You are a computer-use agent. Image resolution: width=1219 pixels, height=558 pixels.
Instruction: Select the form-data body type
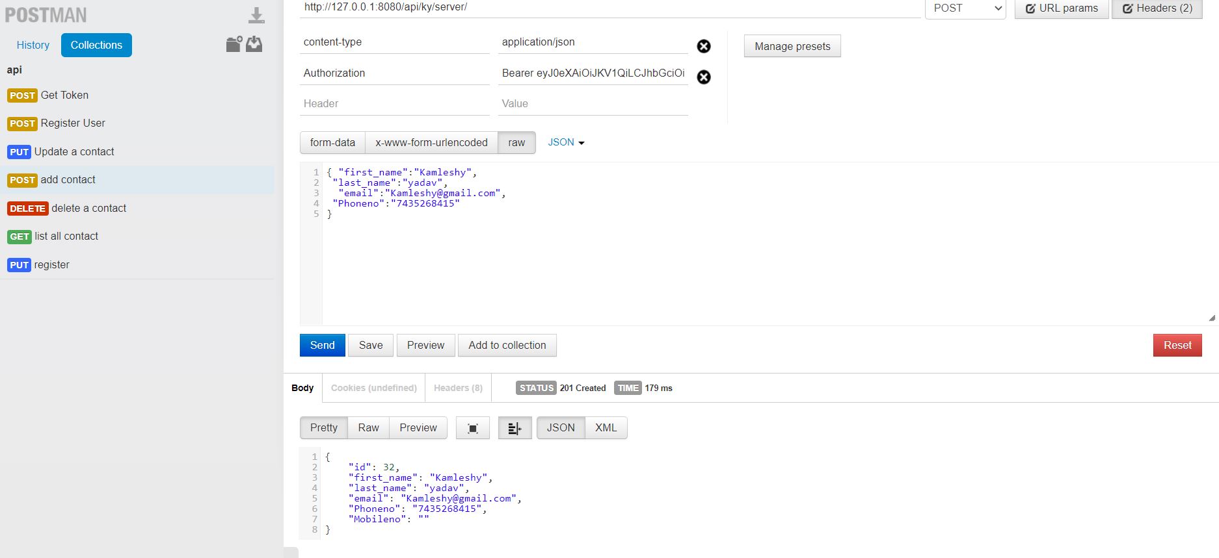pyautogui.click(x=332, y=142)
